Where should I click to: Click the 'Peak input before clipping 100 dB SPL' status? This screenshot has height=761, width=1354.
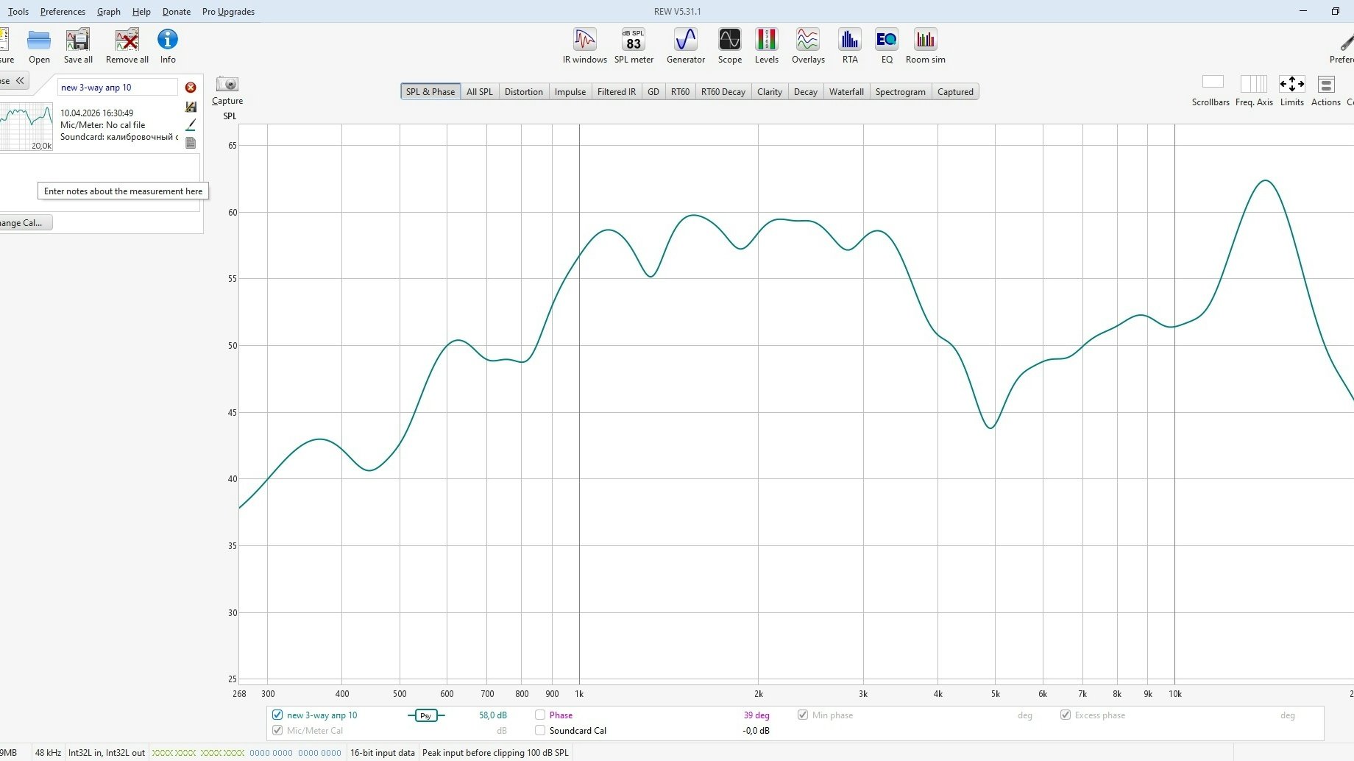pyautogui.click(x=495, y=753)
